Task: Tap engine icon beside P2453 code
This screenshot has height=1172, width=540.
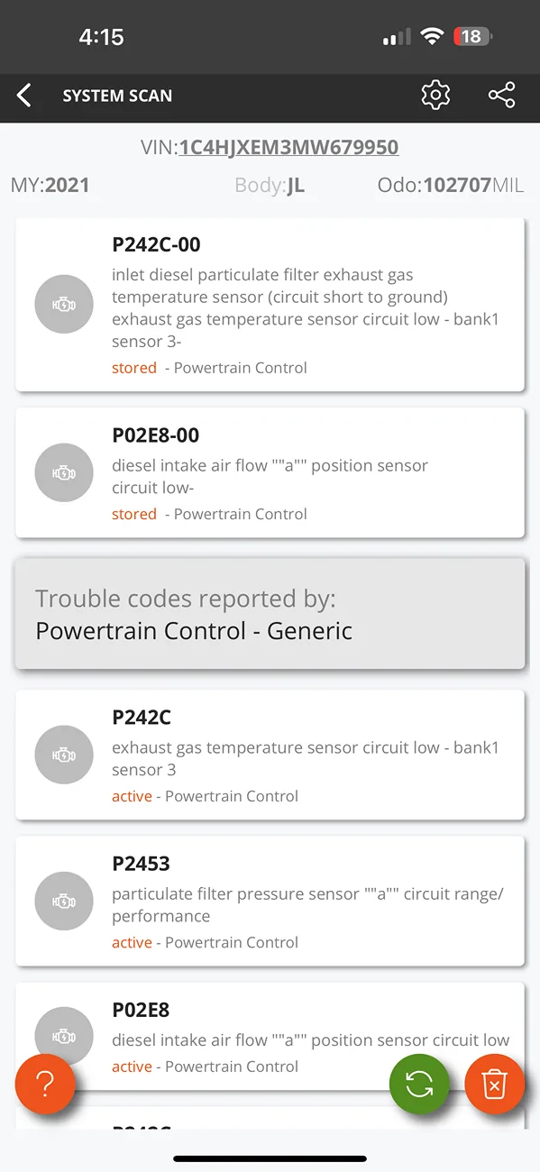Action: coord(64,902)
